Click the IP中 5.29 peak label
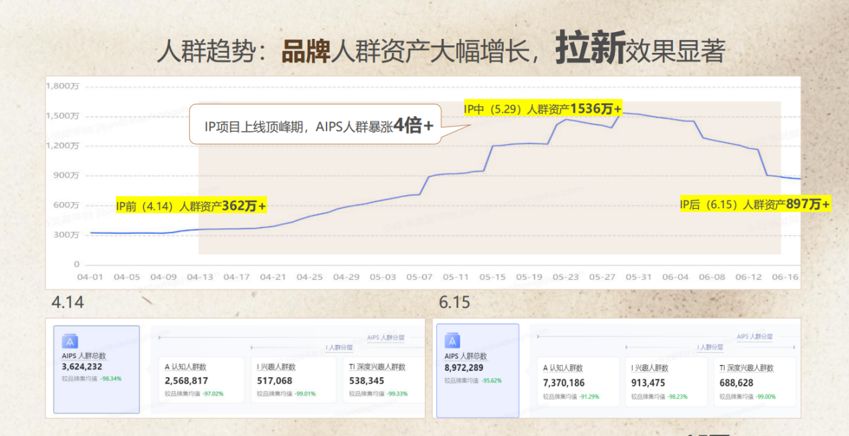This screenshot has height=436, width=849. (543, 108)
